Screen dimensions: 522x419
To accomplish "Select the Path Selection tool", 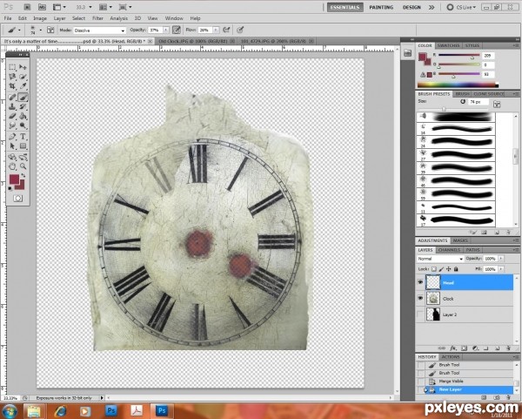I will 12,146.
